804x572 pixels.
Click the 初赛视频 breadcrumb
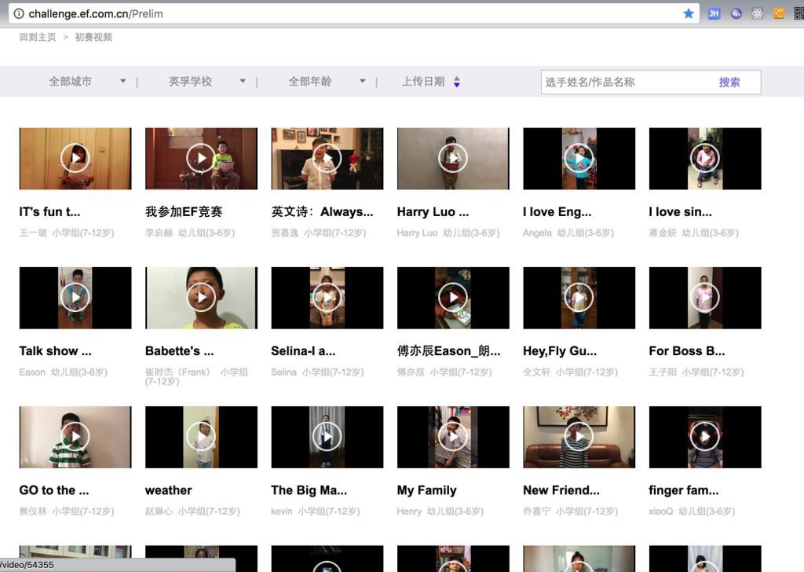pyautogui.click(x=93, y=37)
